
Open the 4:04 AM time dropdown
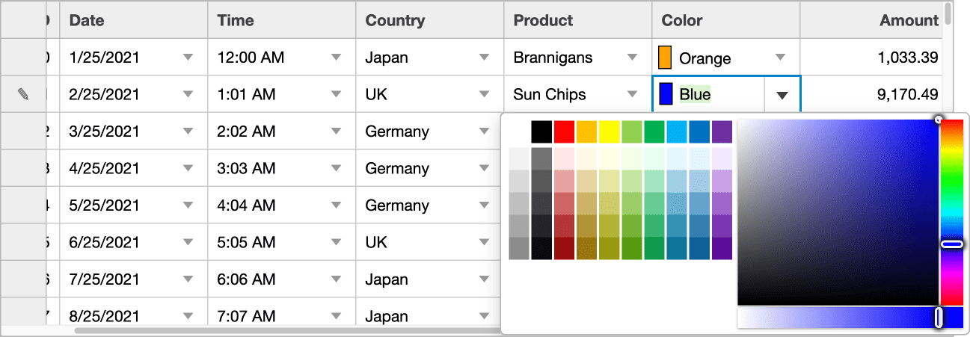(337, 205)
